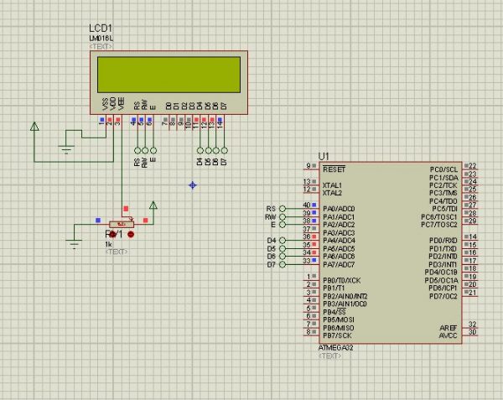Image resolution: width=503 pixels, height=400 pixels.
Task: Click the PD0/RXD pin label
Action: tap(443, 241)
